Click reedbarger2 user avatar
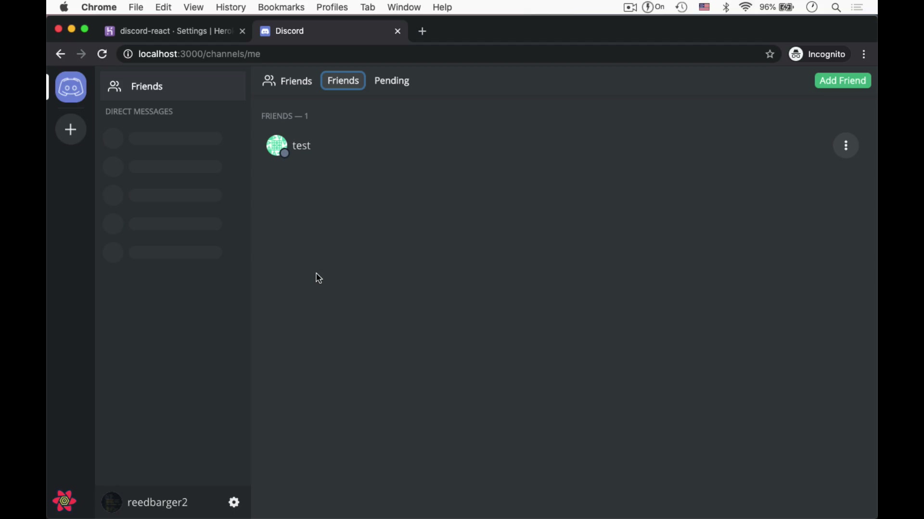This screenshot has width=924, height=519. coord(112,502)
